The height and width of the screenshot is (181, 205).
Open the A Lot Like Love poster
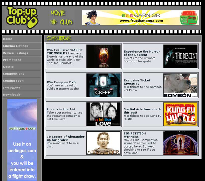tap(103, 114)
